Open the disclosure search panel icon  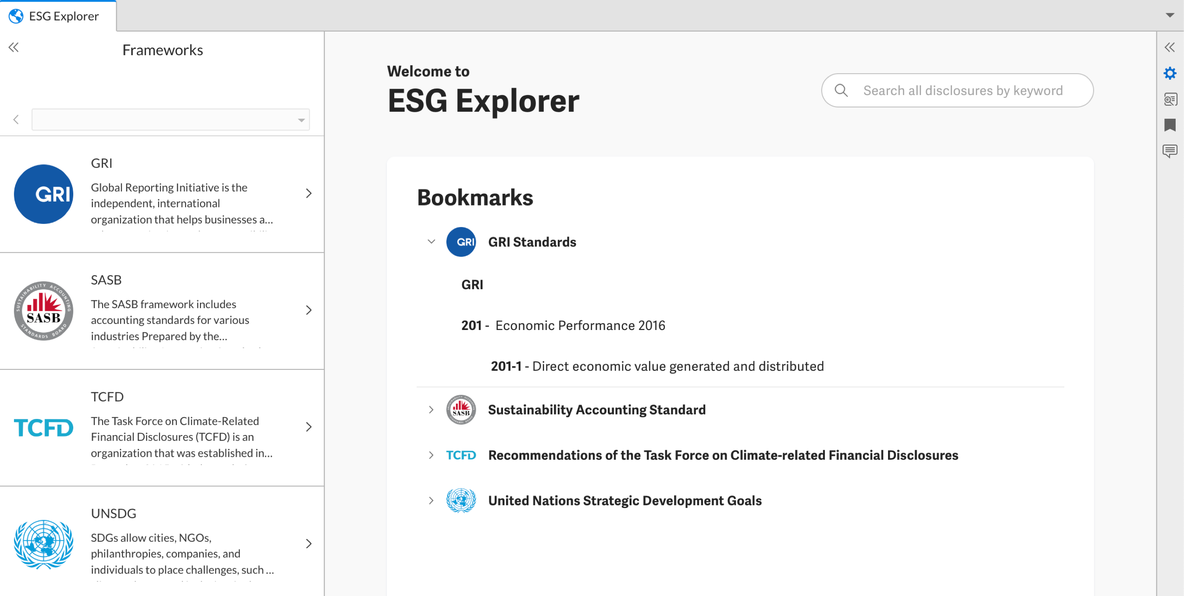1170,99
